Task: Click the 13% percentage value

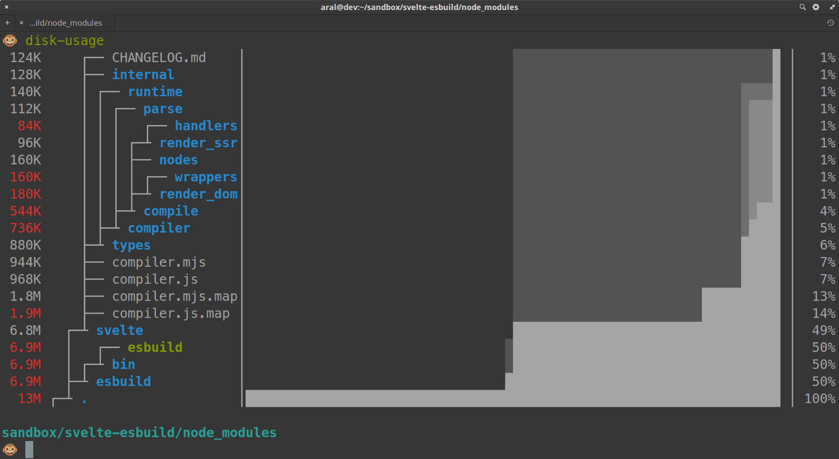Action: [x=824, y=296]
